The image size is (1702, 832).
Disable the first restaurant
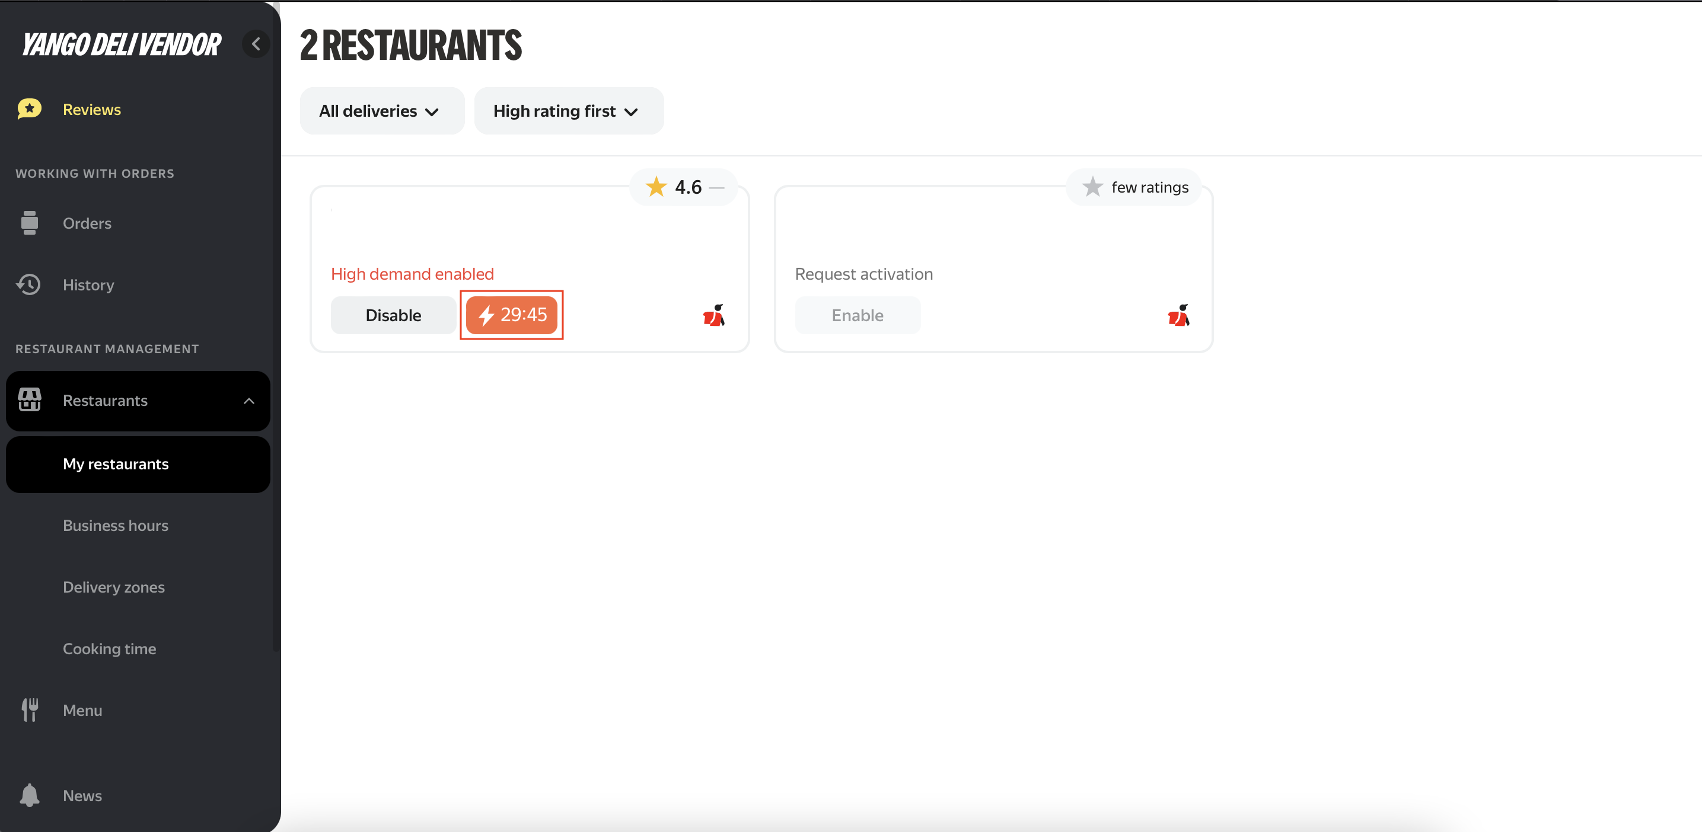click(393, 315)
